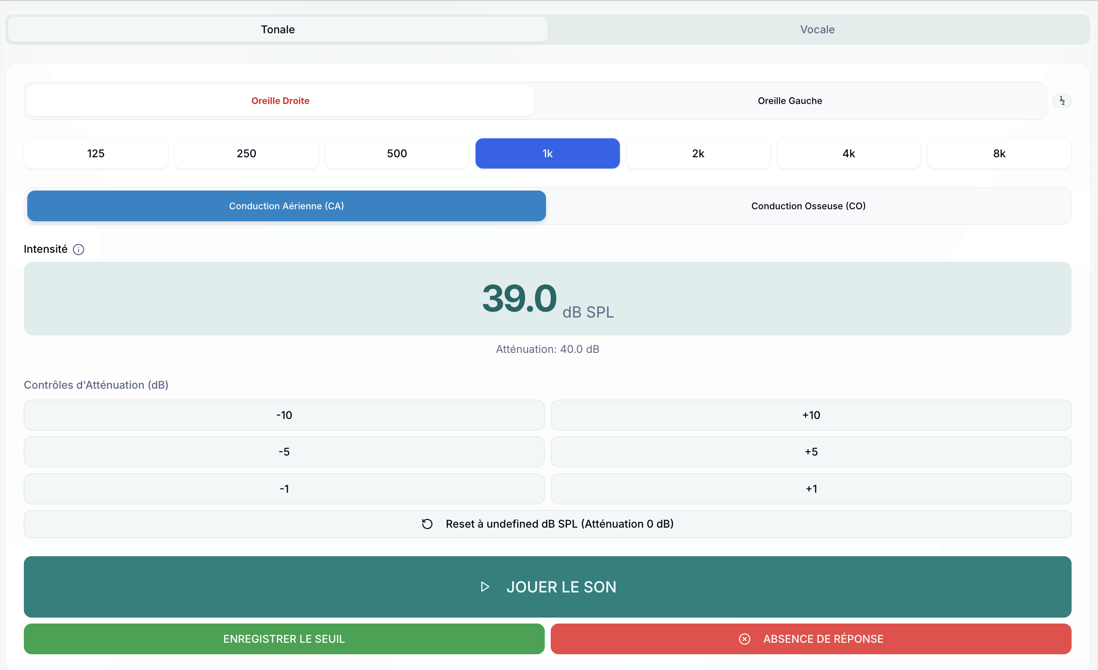Increase attenuation by 5 dB
The width and height of the screenshot is (1098, 670).
coord(811,451)
